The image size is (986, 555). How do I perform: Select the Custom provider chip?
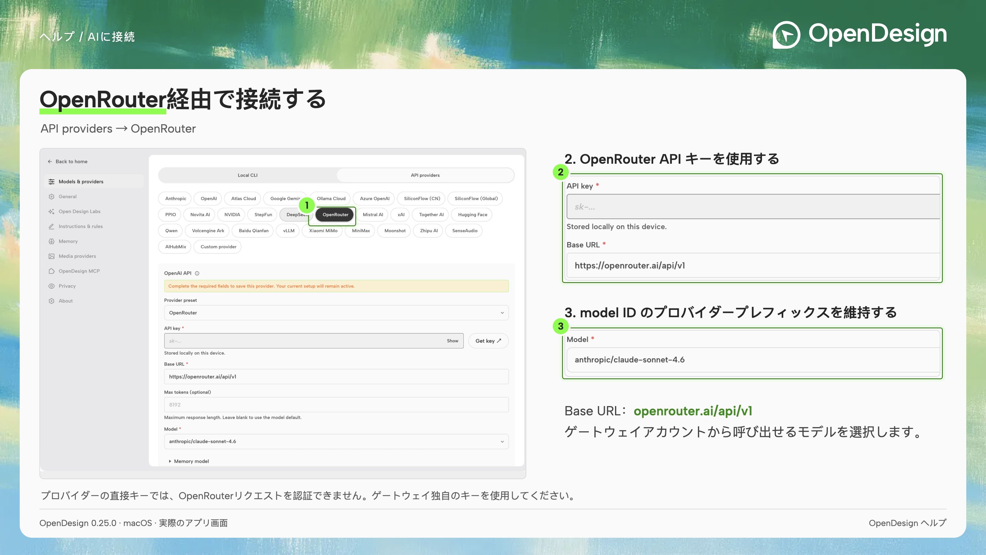tap(218, 247)
